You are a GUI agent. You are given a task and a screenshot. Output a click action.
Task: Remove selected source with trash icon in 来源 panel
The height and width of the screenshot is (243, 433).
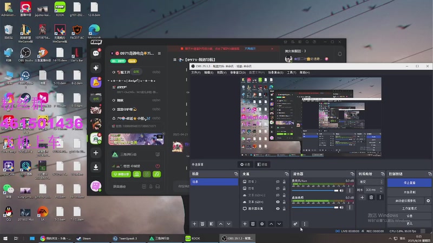tap(253, 224)
